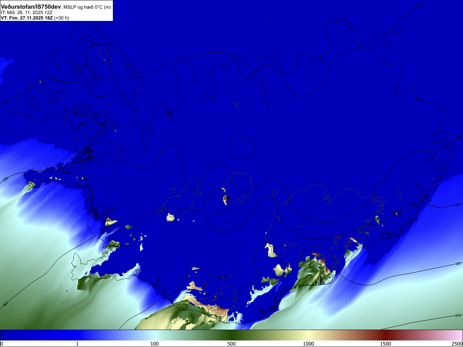Click the '988' isobar label at the western edge
This screenshot has width=463, height=347.
click(5, 179)
